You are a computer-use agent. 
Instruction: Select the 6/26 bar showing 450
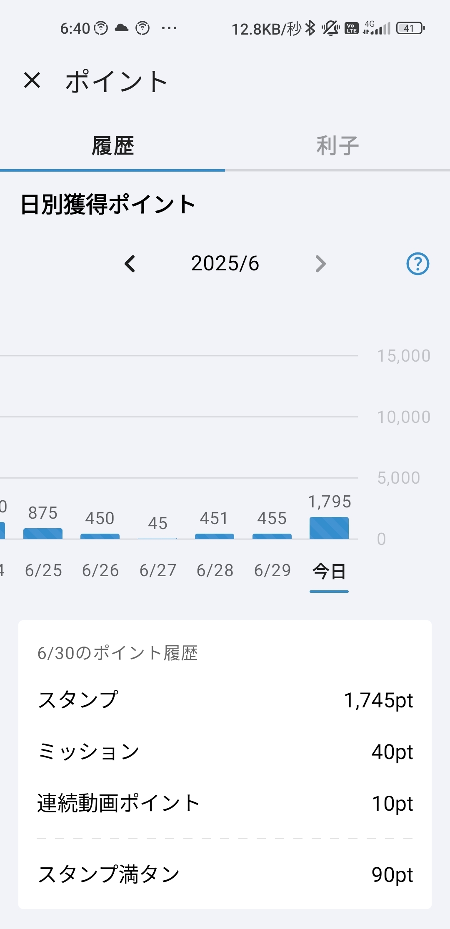(x=100, y=536)
